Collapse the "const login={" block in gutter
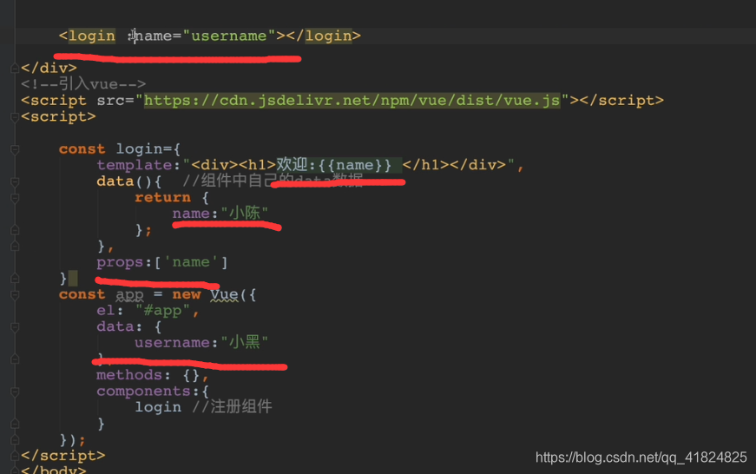This screenshot has width=756, height=474. coord(15,149)
